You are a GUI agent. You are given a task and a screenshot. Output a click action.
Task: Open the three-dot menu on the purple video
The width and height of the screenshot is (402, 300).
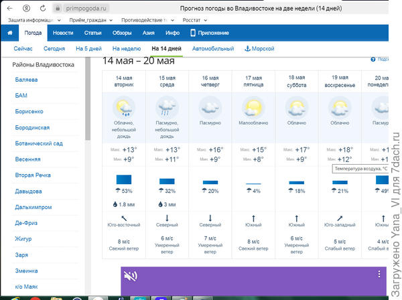coord(379,275)
